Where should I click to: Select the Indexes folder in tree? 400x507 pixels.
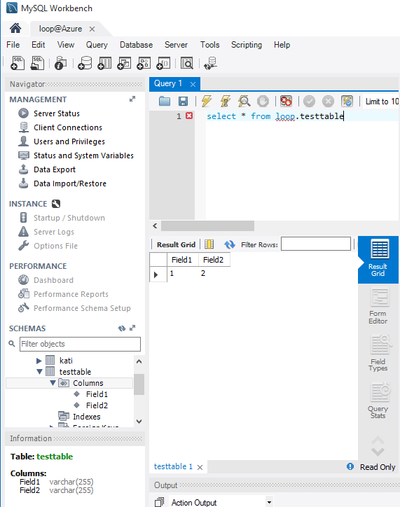click(87, 417)
